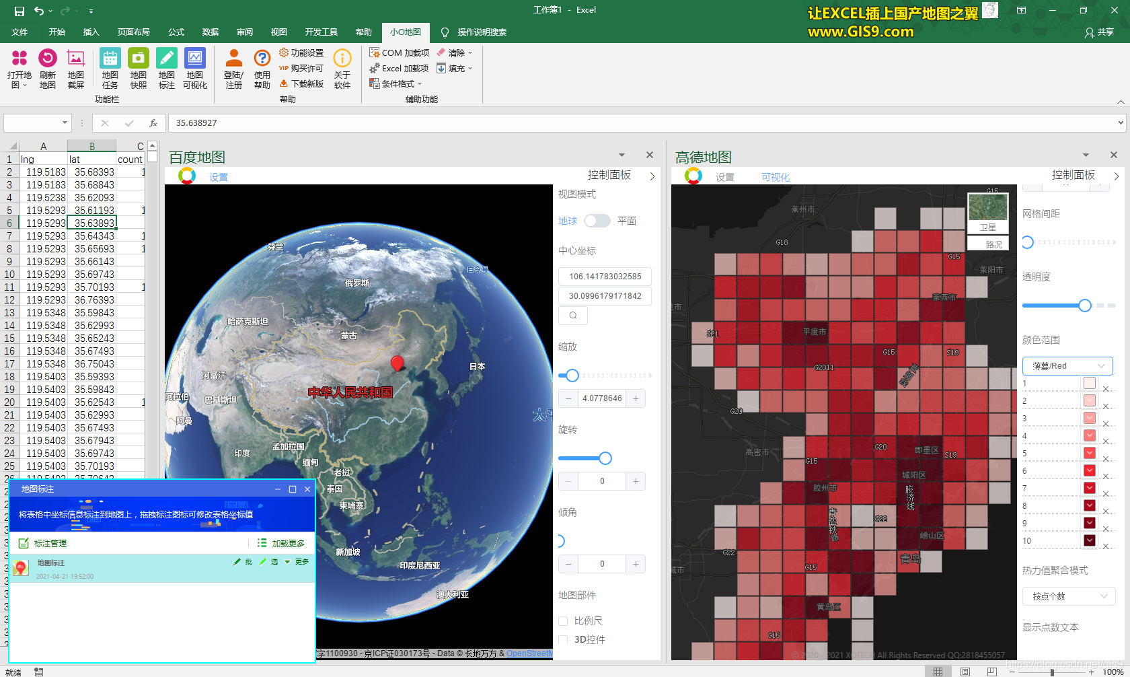The height and width of the screenshot is (677, 1130).
Task: Open the Name Box dropdown arrow
Action: tap(65, 123)
